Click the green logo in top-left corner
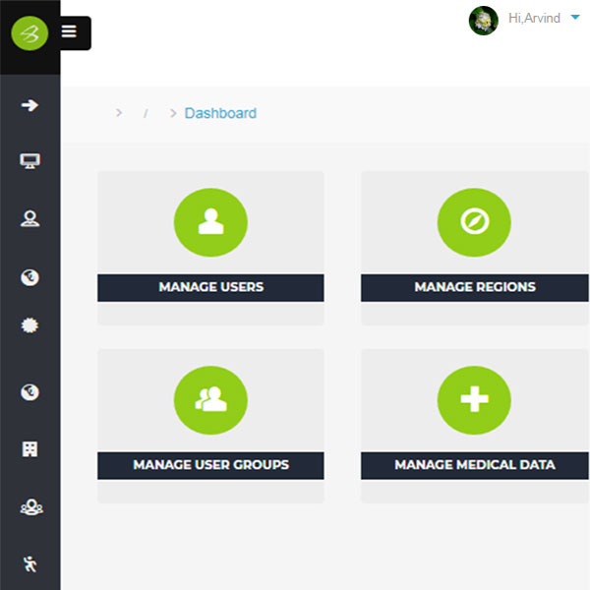The width and height of the screenshot is (590, 590). tap(29, 34)
